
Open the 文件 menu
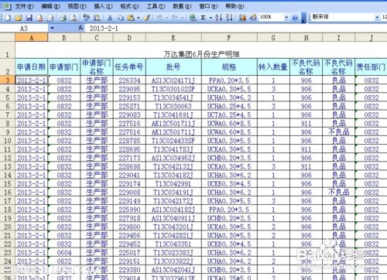click(x=24, y=6)
